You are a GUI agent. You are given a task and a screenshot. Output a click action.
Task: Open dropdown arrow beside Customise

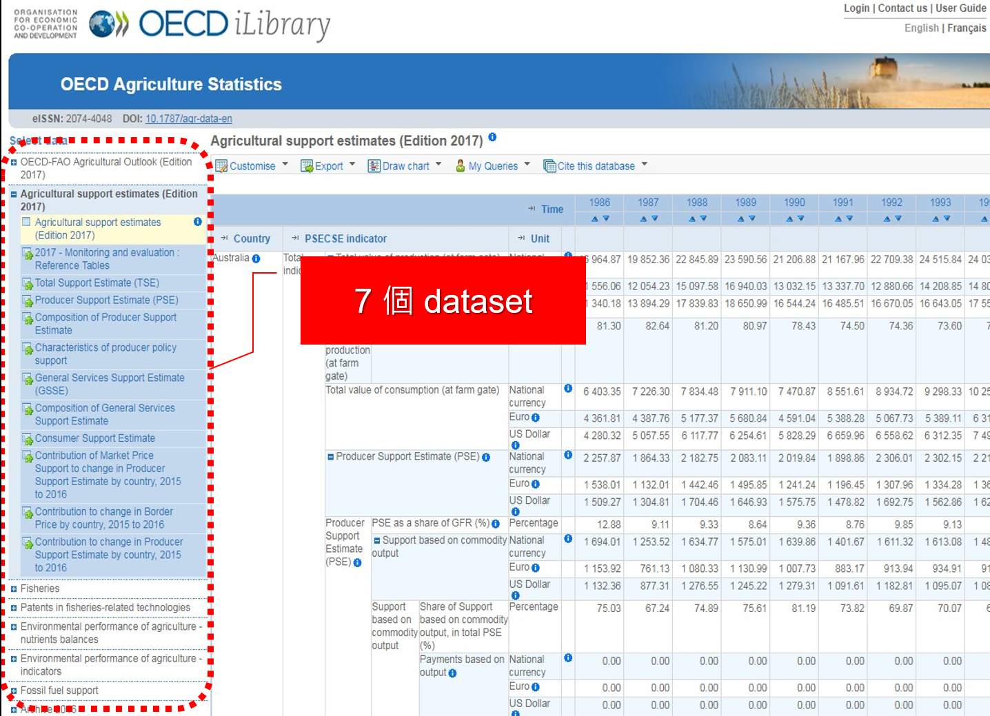pyautogui.click(x=285, y=165)
